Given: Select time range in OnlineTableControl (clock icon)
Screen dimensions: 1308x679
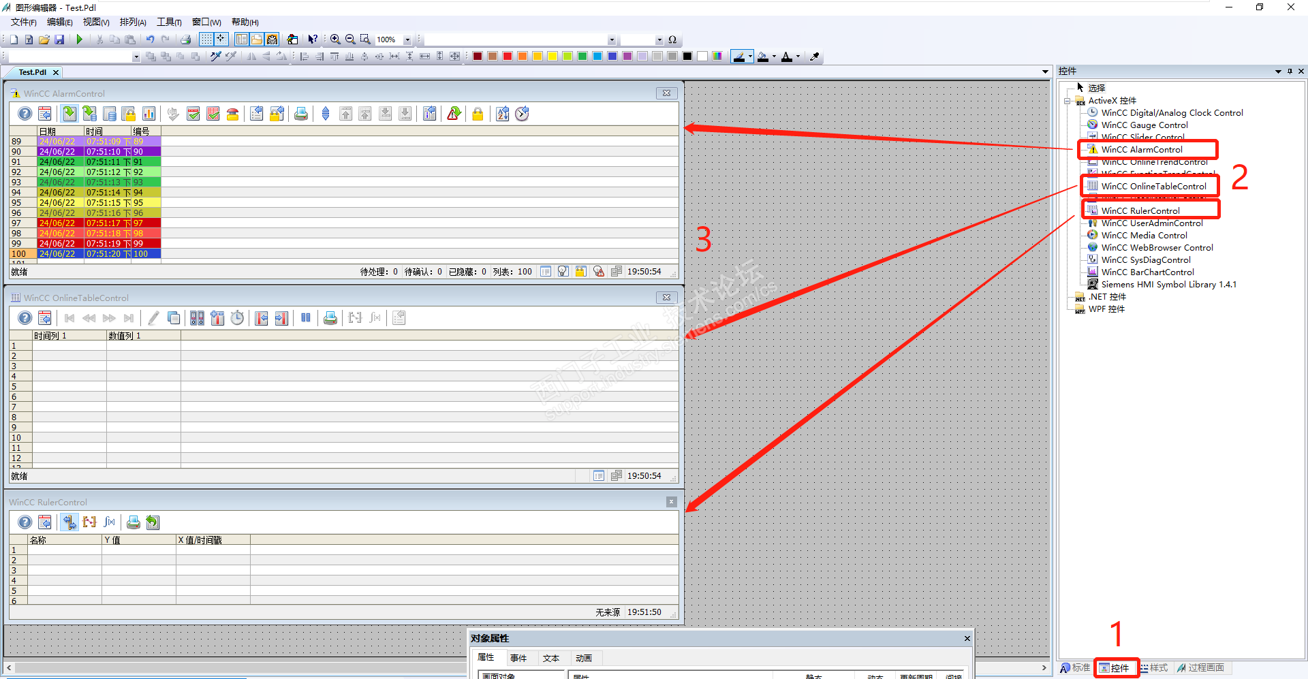Looking at the screenshot, I should (237, 318).
